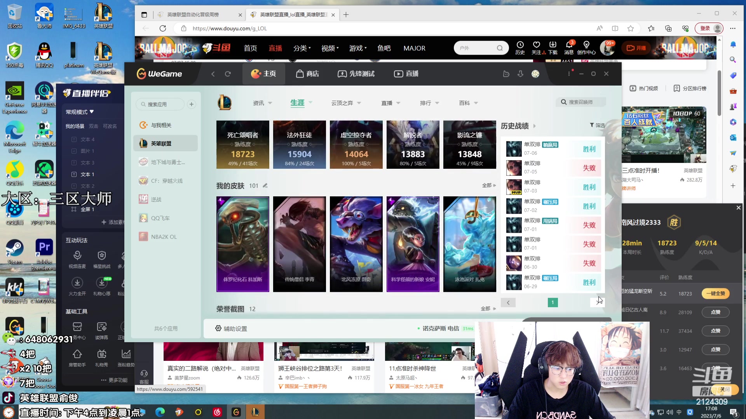Open 火力全开 tool in 直播伴侣
This screenshot has height=419, width=746.
tap(77, 287)
